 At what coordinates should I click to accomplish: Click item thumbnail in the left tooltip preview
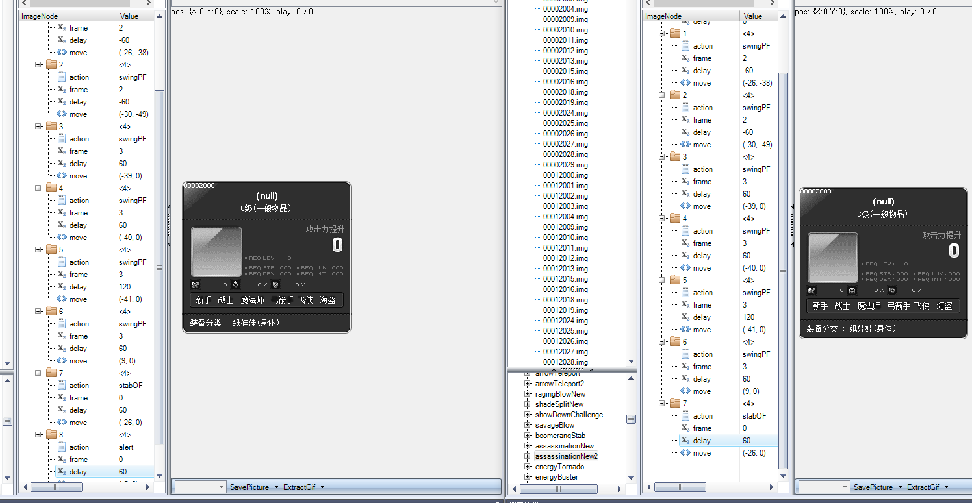[216, 252]
